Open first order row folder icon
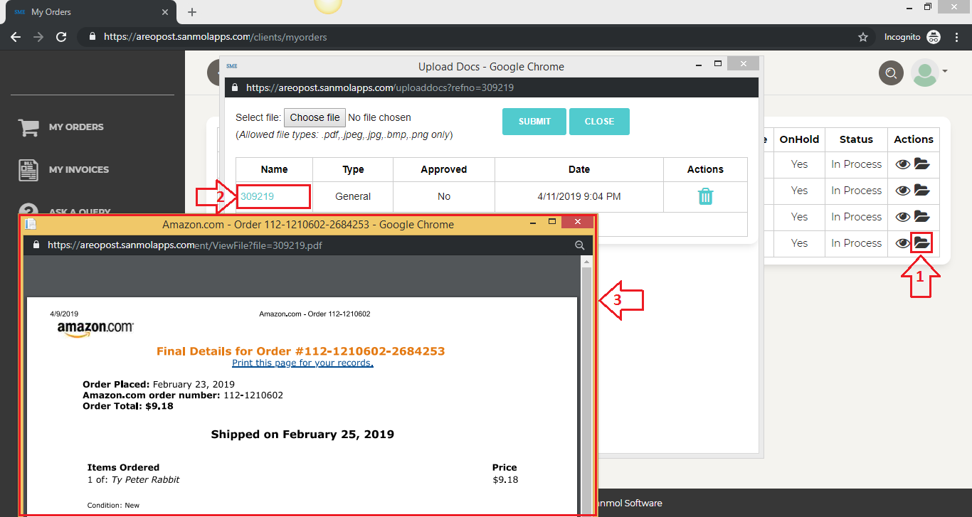 922,164
